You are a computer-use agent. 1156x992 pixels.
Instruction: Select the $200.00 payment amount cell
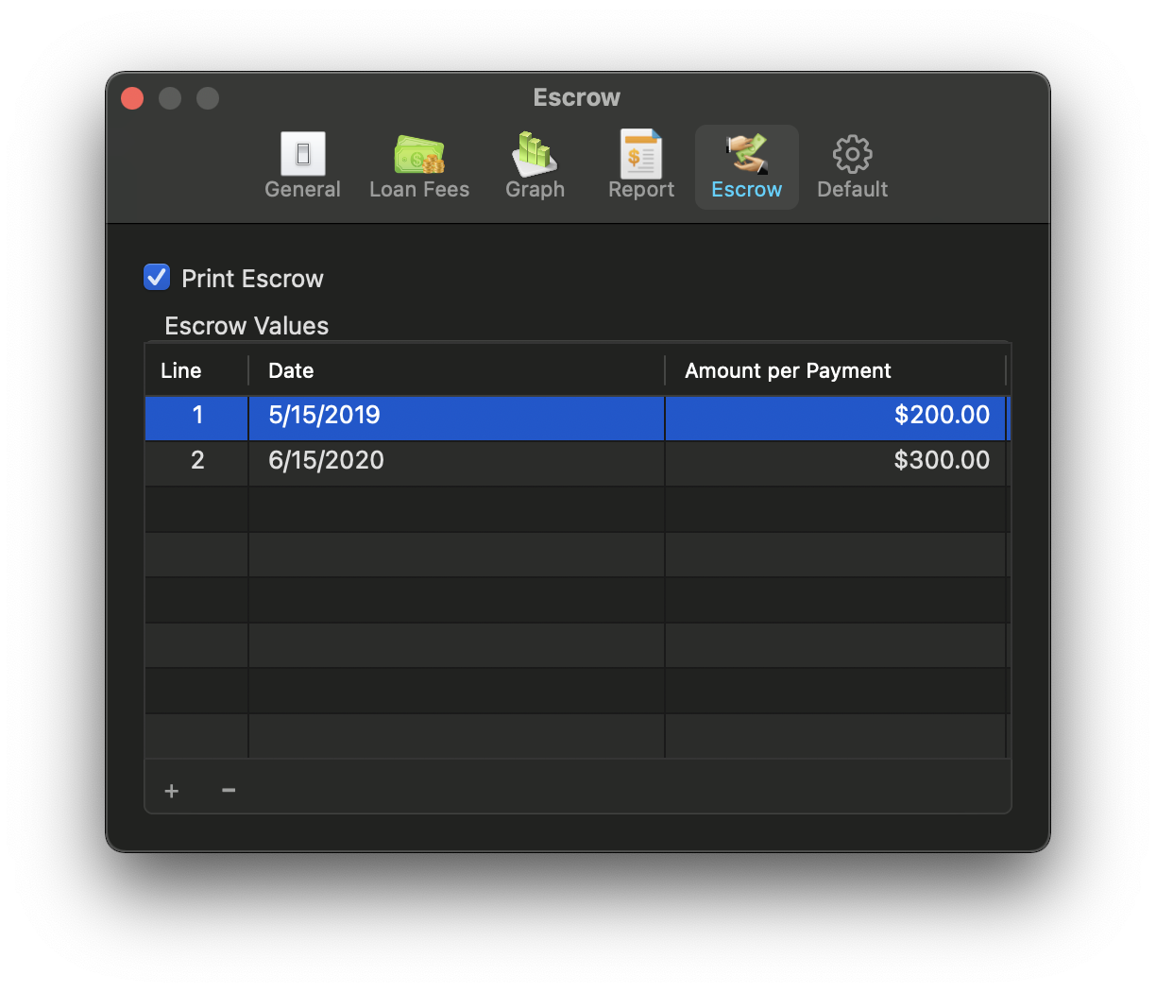(942, 416)
